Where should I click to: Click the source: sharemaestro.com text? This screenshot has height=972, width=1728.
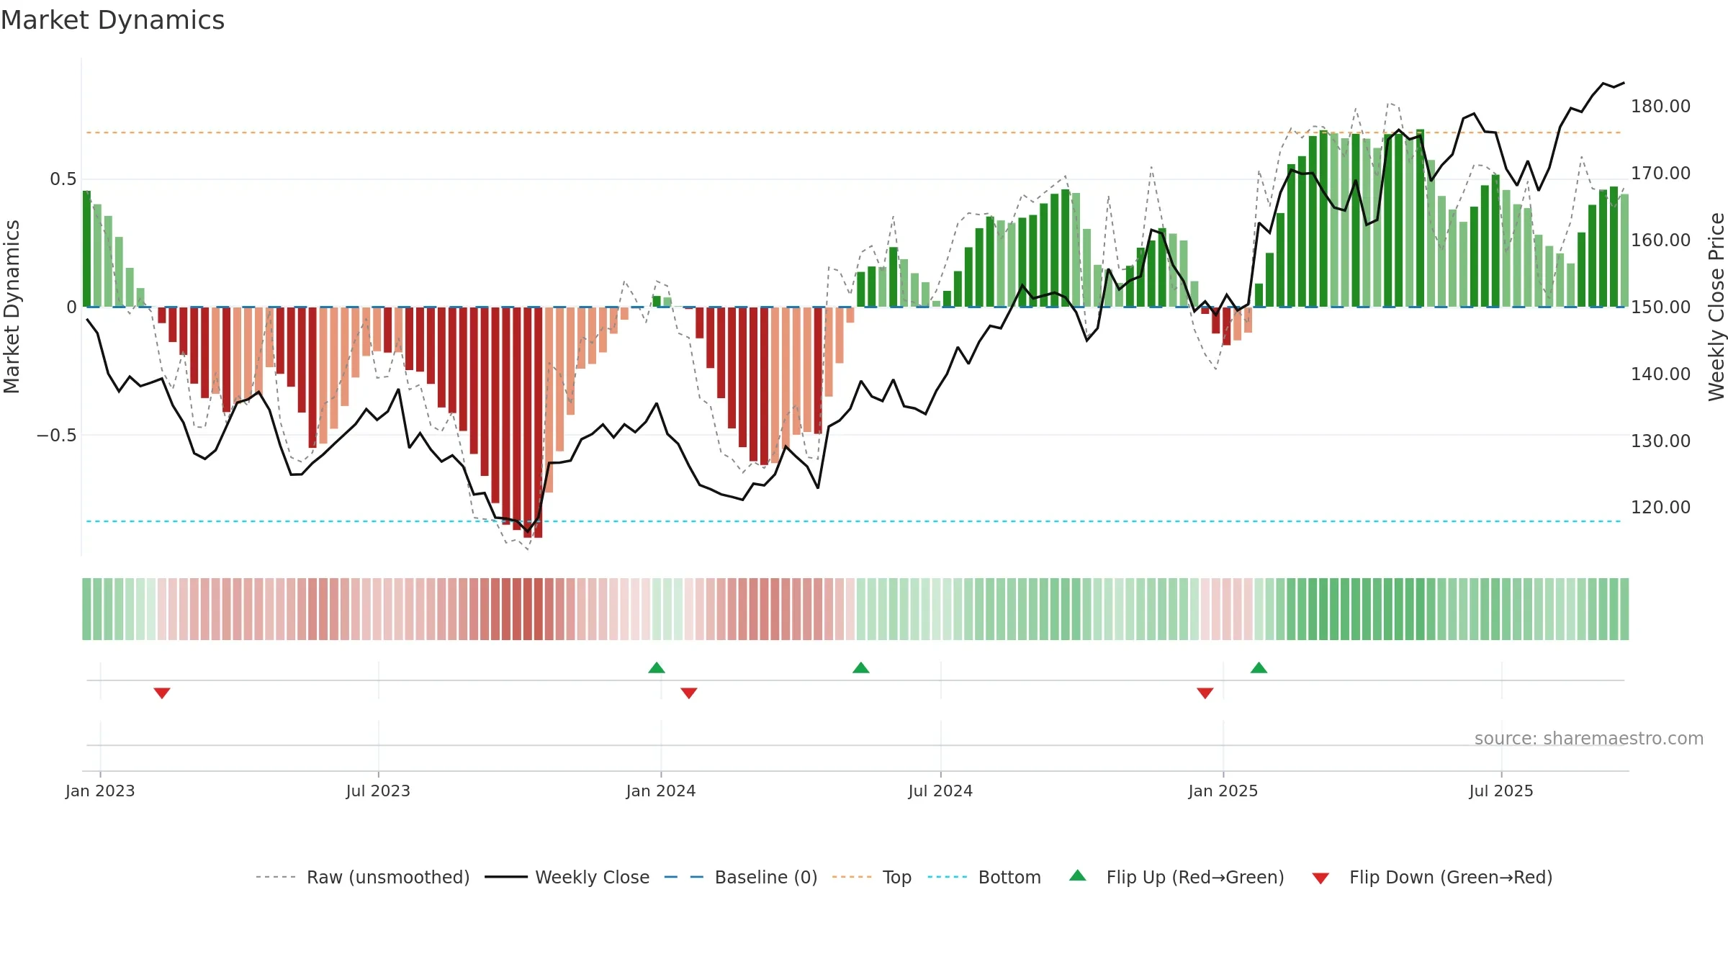pos(1589,738)
